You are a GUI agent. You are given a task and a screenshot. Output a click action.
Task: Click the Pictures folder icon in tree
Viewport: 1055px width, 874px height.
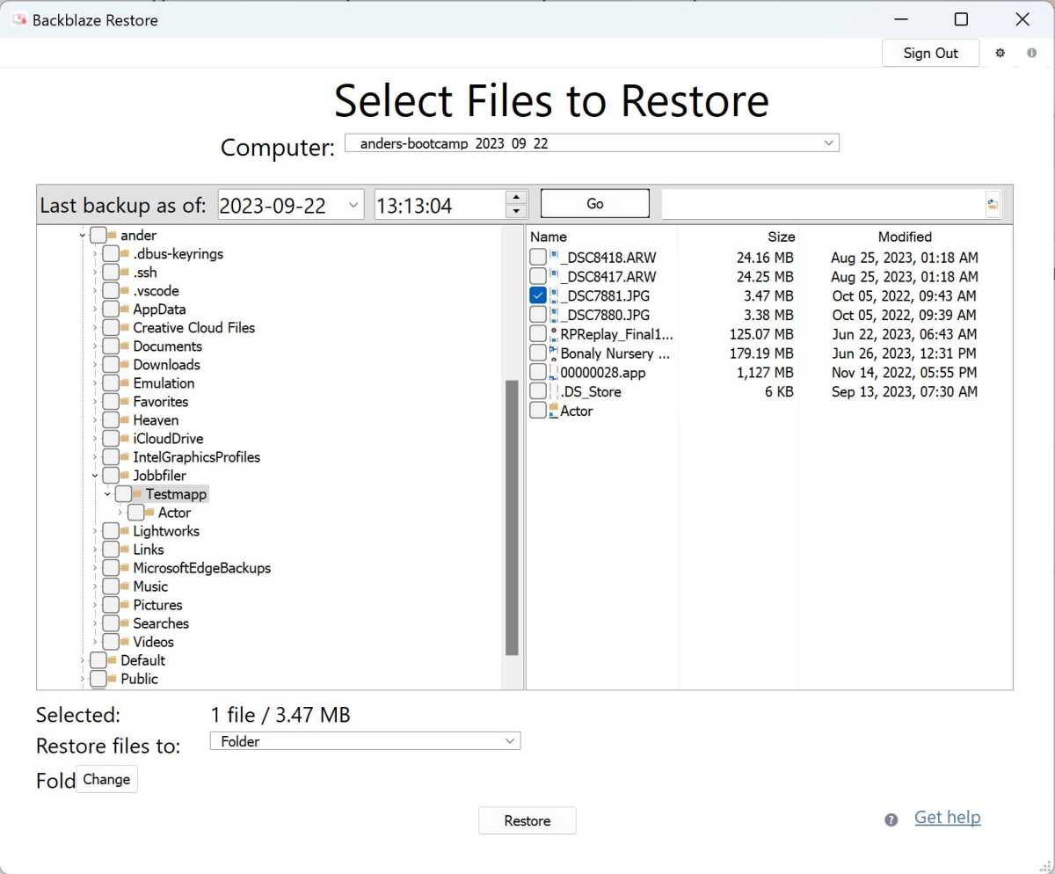click(x=125, y=605)
